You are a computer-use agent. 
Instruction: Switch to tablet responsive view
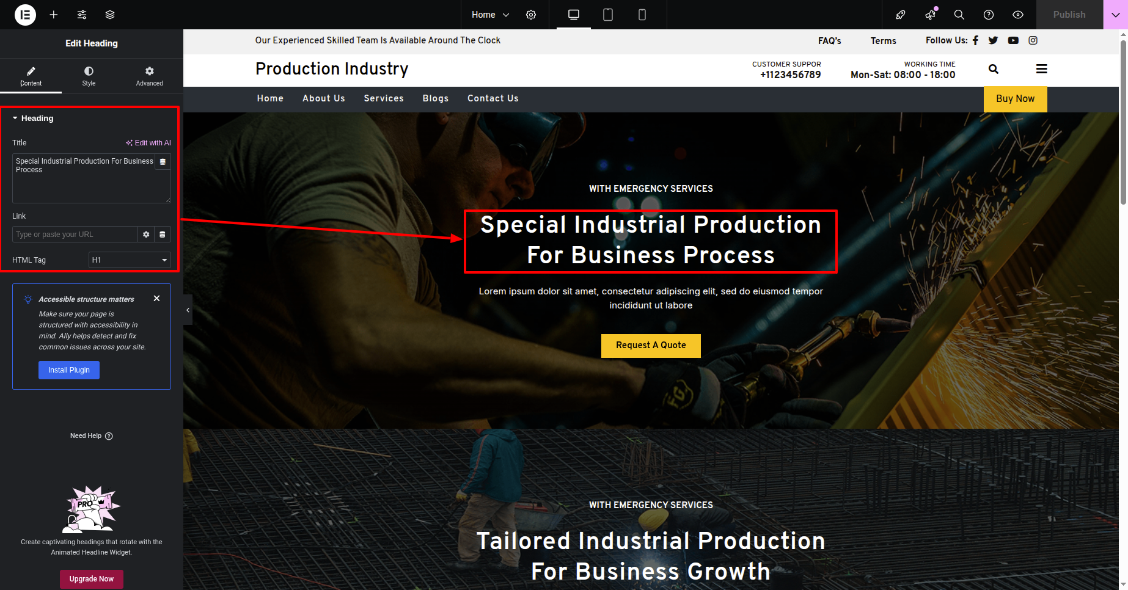[x=608, y=15]
